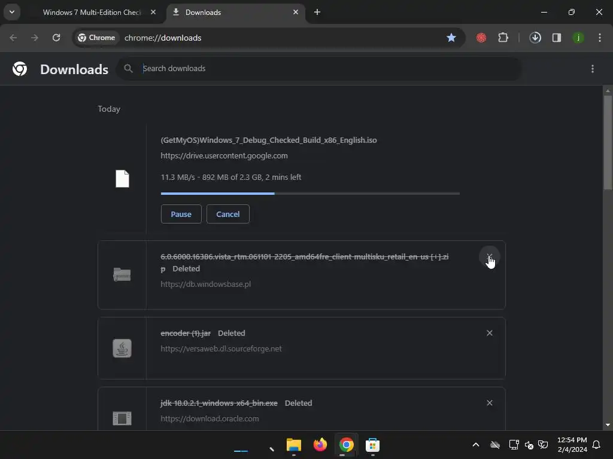
Task: Open download.oracle.com source link
Action: (210, 418)
